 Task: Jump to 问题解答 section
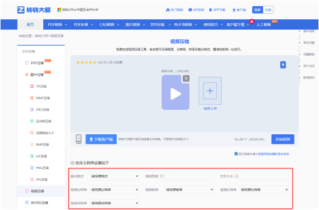(309, 54)
